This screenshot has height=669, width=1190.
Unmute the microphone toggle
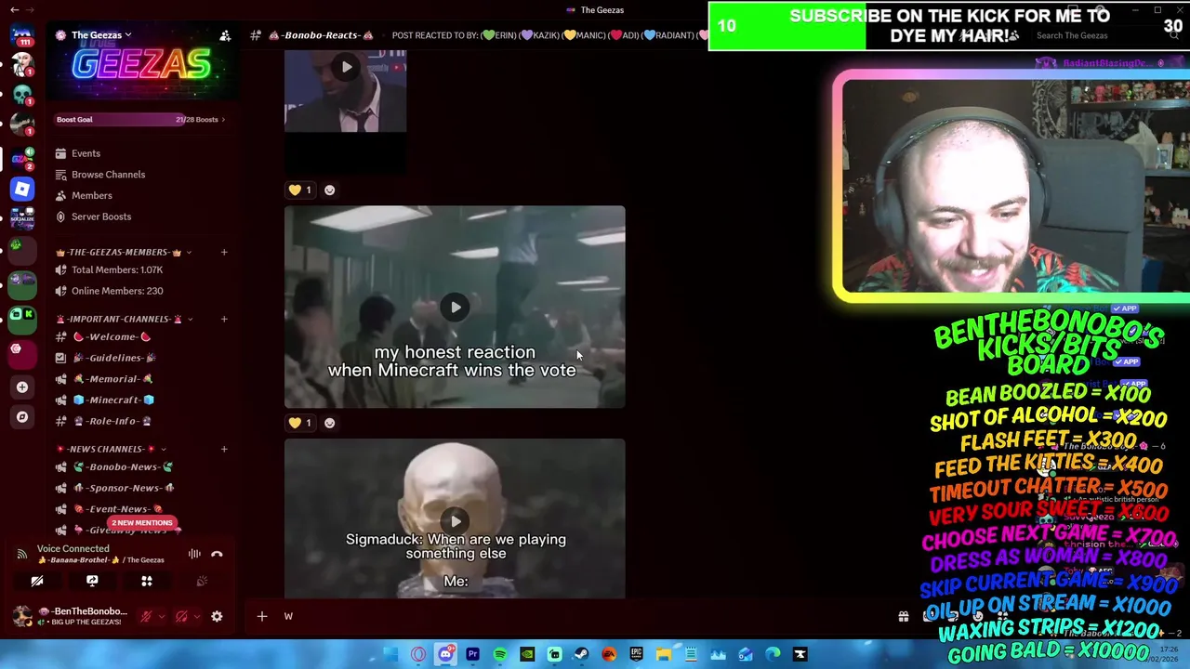pyautogui.click(x=146, y=616)
